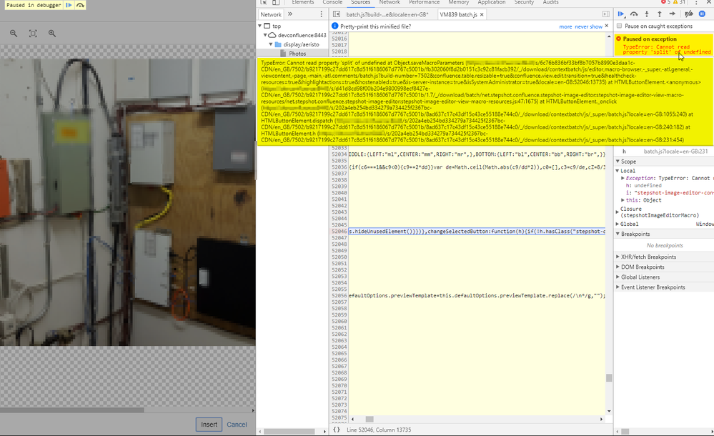This screenshot has width=714, height=436.
Task: Click 'never show' in pretty-print bar
Action: point(588,26)
